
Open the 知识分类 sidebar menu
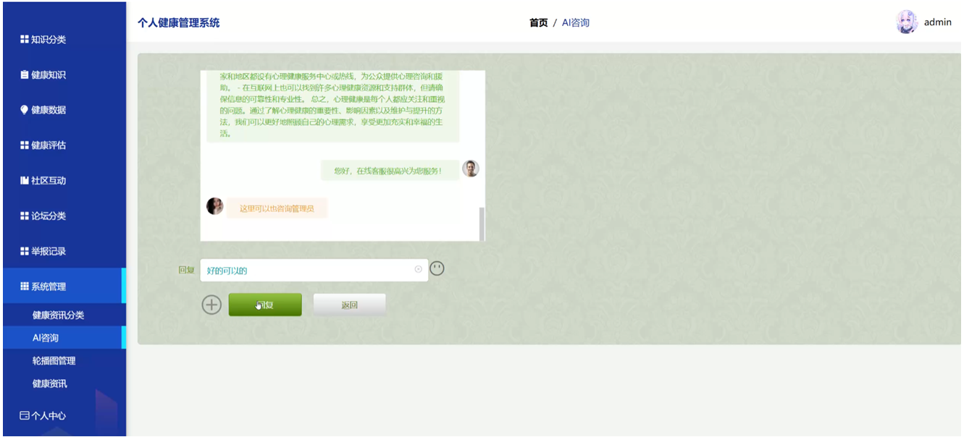tap(64, 40)
